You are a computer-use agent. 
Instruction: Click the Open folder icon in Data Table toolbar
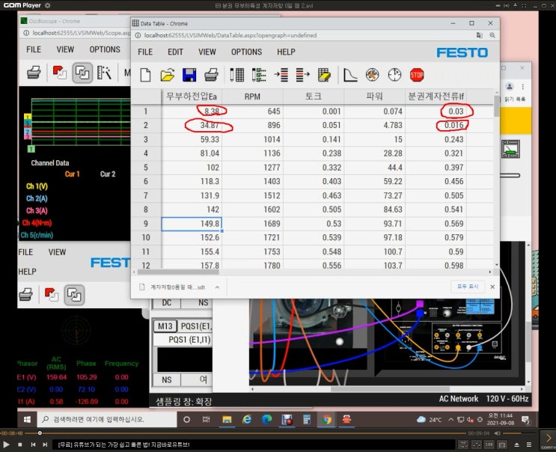[x=168, y=75]
